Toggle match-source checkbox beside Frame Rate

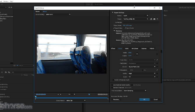(x=157, y=60)
